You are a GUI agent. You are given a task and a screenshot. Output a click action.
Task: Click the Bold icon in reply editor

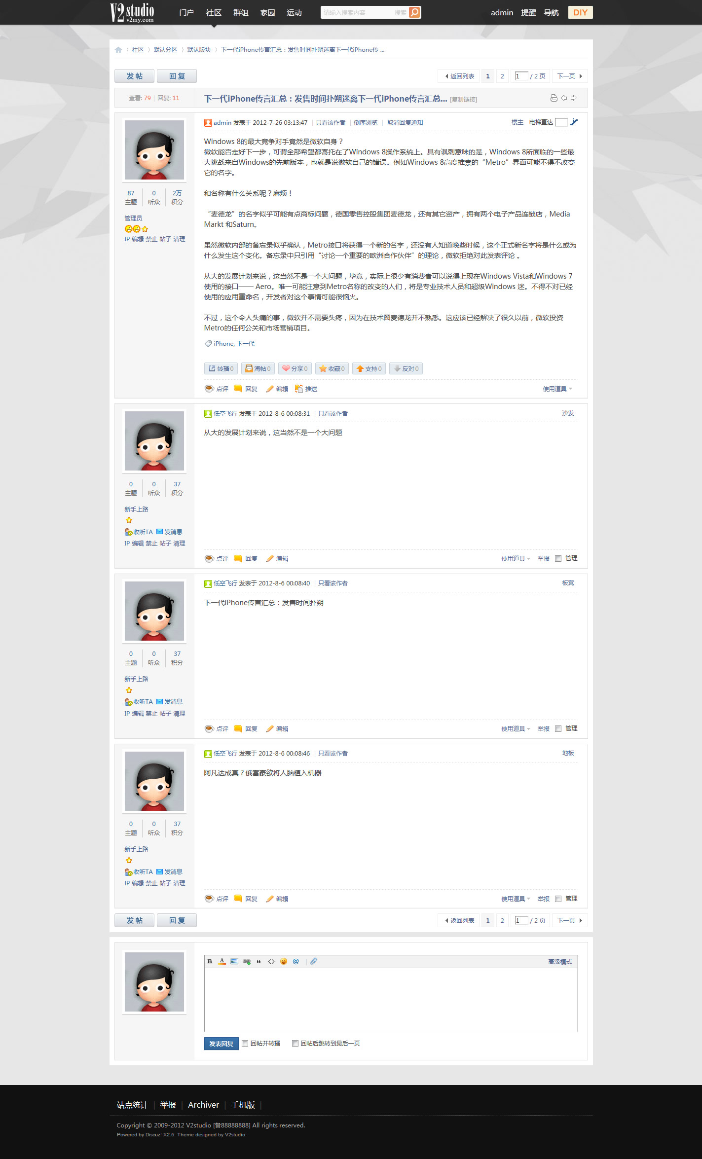point(210,961)
